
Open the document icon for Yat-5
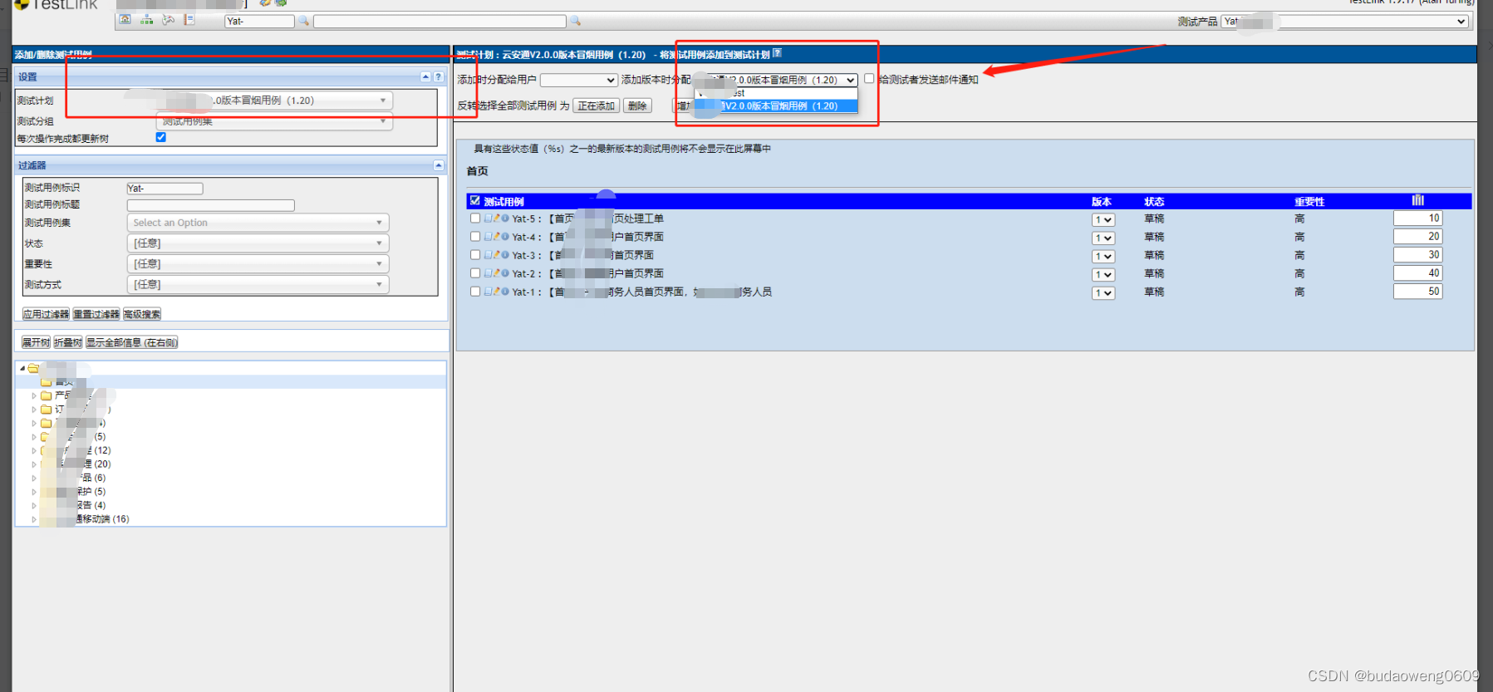click(x=489, y=218)
